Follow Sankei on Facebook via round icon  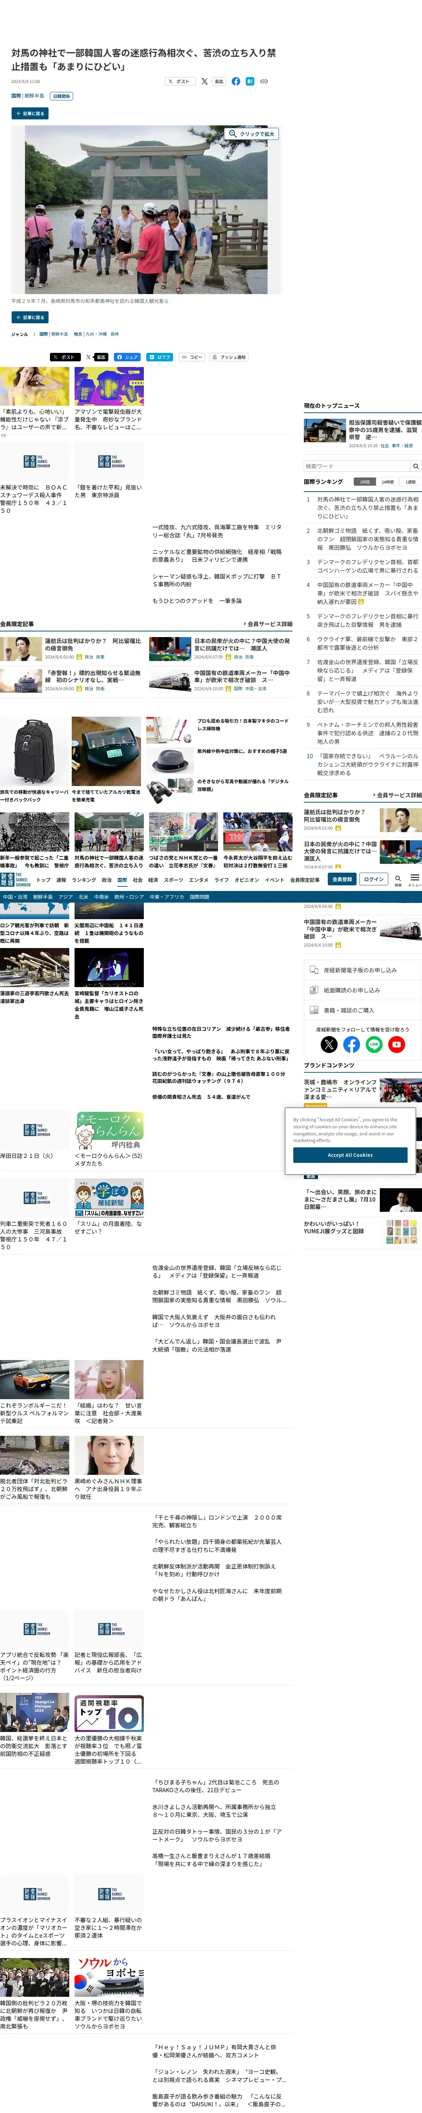click(352, 1044)
